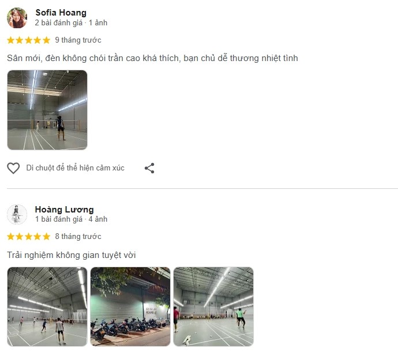Click Sofia Hoang's five-star rating
Screen dimensions: 398x353
click(28, 40)
